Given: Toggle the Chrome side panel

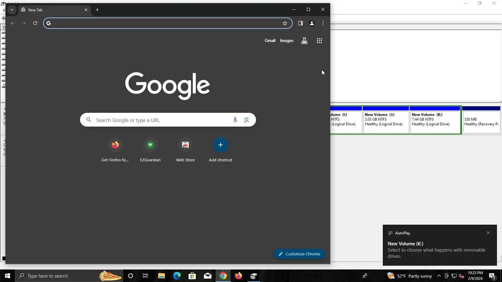Looking at the screenshot, I should 301,23.
